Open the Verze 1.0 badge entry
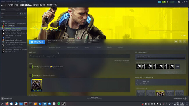Screen dimensions: 189x106 161,82
